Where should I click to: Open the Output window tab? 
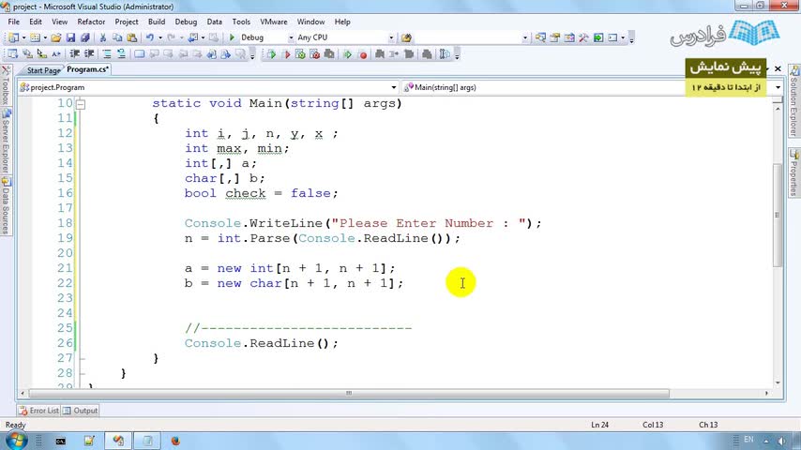[x=81, y=411]
